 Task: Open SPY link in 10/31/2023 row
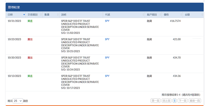[x=107, y=21]
